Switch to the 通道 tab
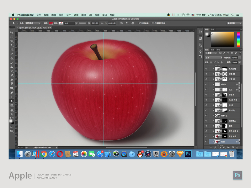This screenshot has width=251, height=188. [212, 50]
